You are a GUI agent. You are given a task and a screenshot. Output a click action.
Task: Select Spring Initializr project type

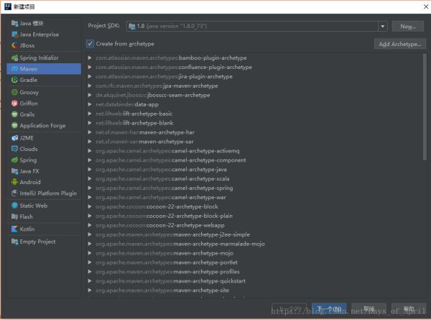[44, 58]
